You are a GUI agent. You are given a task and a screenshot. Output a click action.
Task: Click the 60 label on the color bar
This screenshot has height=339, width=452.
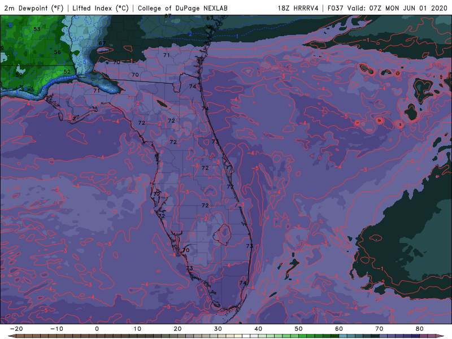339,329
